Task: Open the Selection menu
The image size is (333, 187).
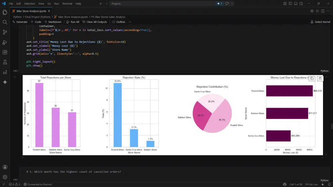Action: coord(30,4)
